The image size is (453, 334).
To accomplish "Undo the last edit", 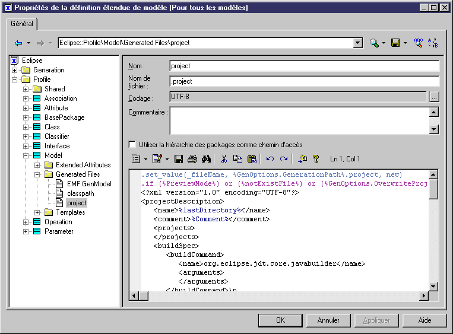I will (x=270, y=159).
